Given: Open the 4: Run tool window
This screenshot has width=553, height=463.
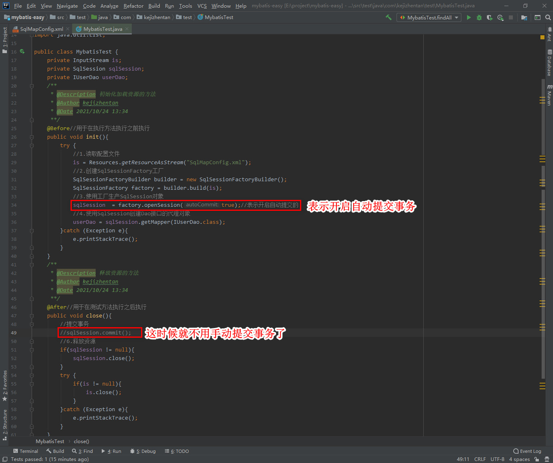Looking at the screenshot, I should [111, 451].
